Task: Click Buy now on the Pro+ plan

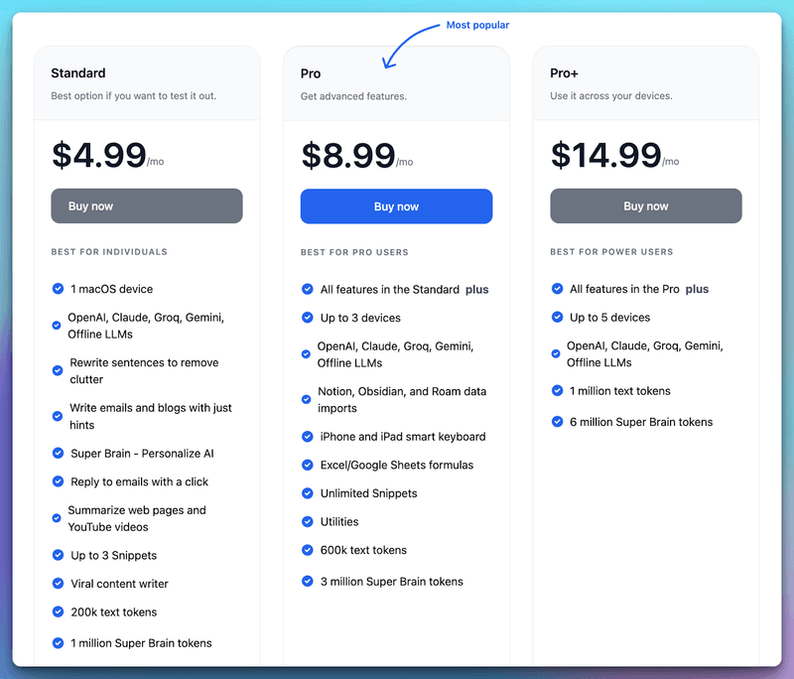Action: point(646,205)
